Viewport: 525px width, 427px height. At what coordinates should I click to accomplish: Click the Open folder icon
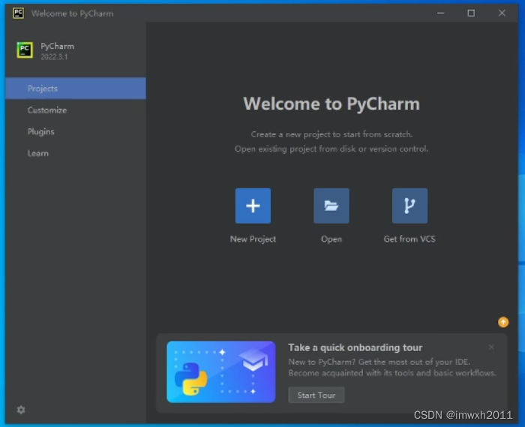pyautogui.click(x=331, y=206)
